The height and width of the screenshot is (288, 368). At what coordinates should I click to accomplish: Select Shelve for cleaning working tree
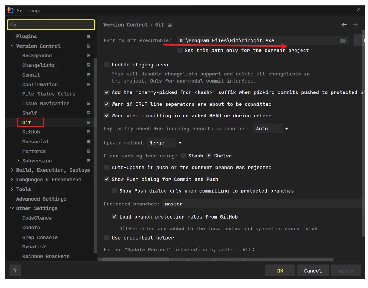click(x=209, y=156)
